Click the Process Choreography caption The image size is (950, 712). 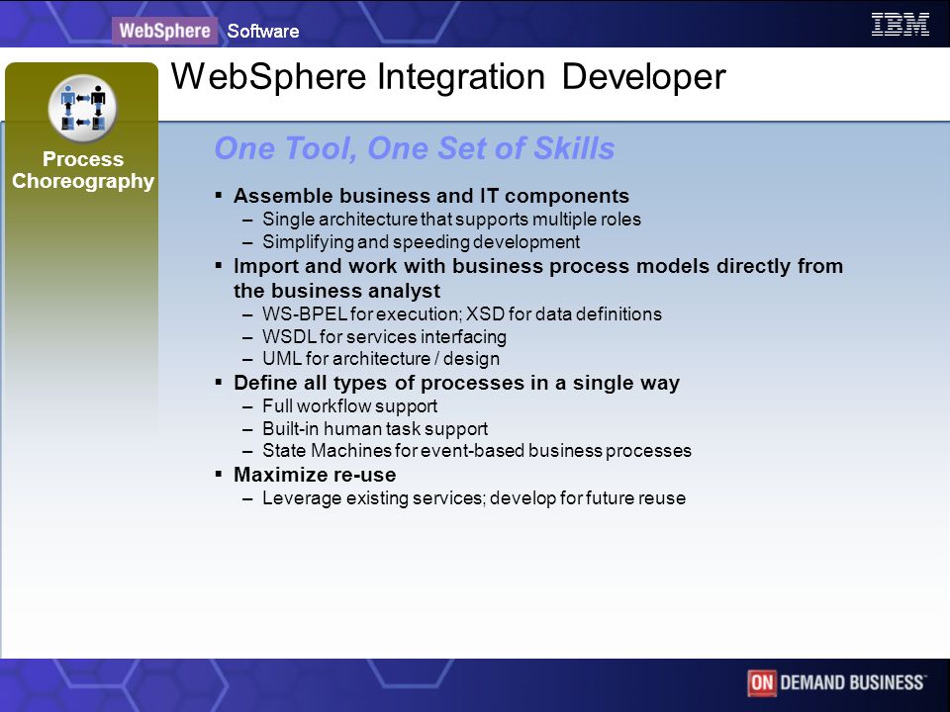83,170
